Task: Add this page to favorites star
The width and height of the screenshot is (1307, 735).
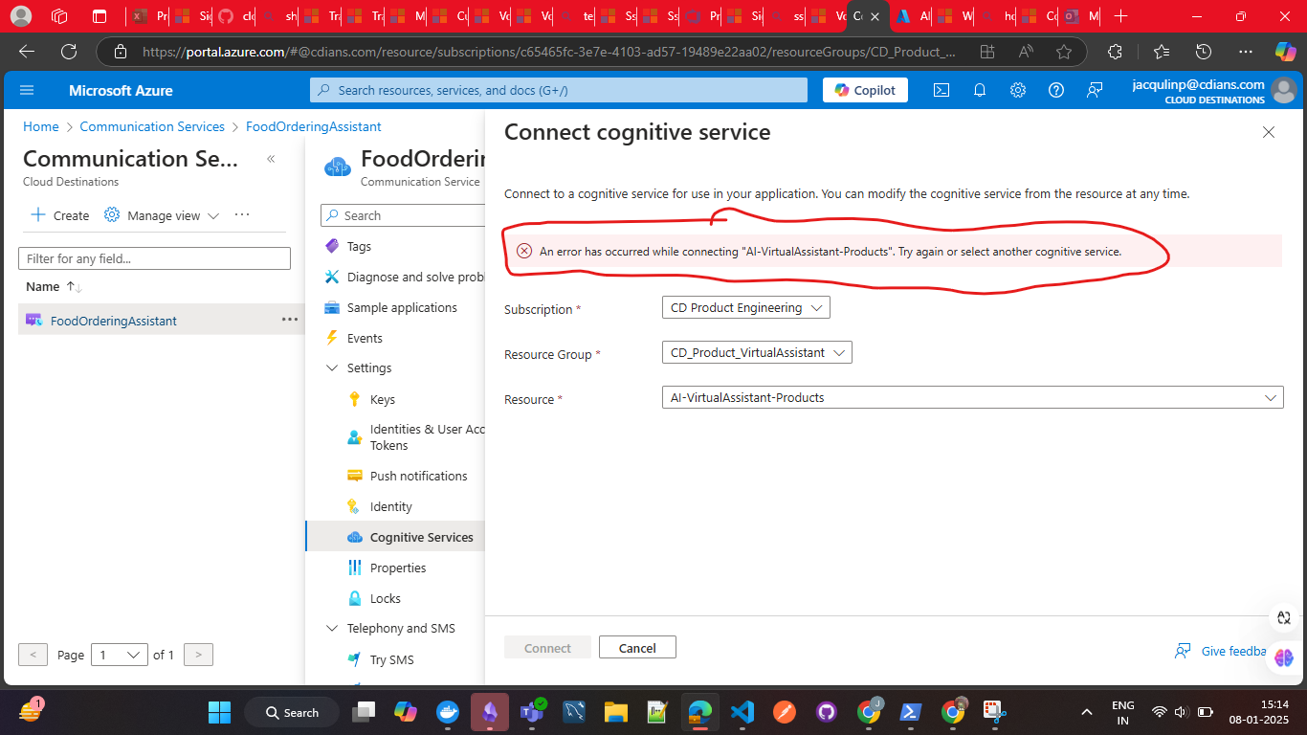Action: point(1064,52)
